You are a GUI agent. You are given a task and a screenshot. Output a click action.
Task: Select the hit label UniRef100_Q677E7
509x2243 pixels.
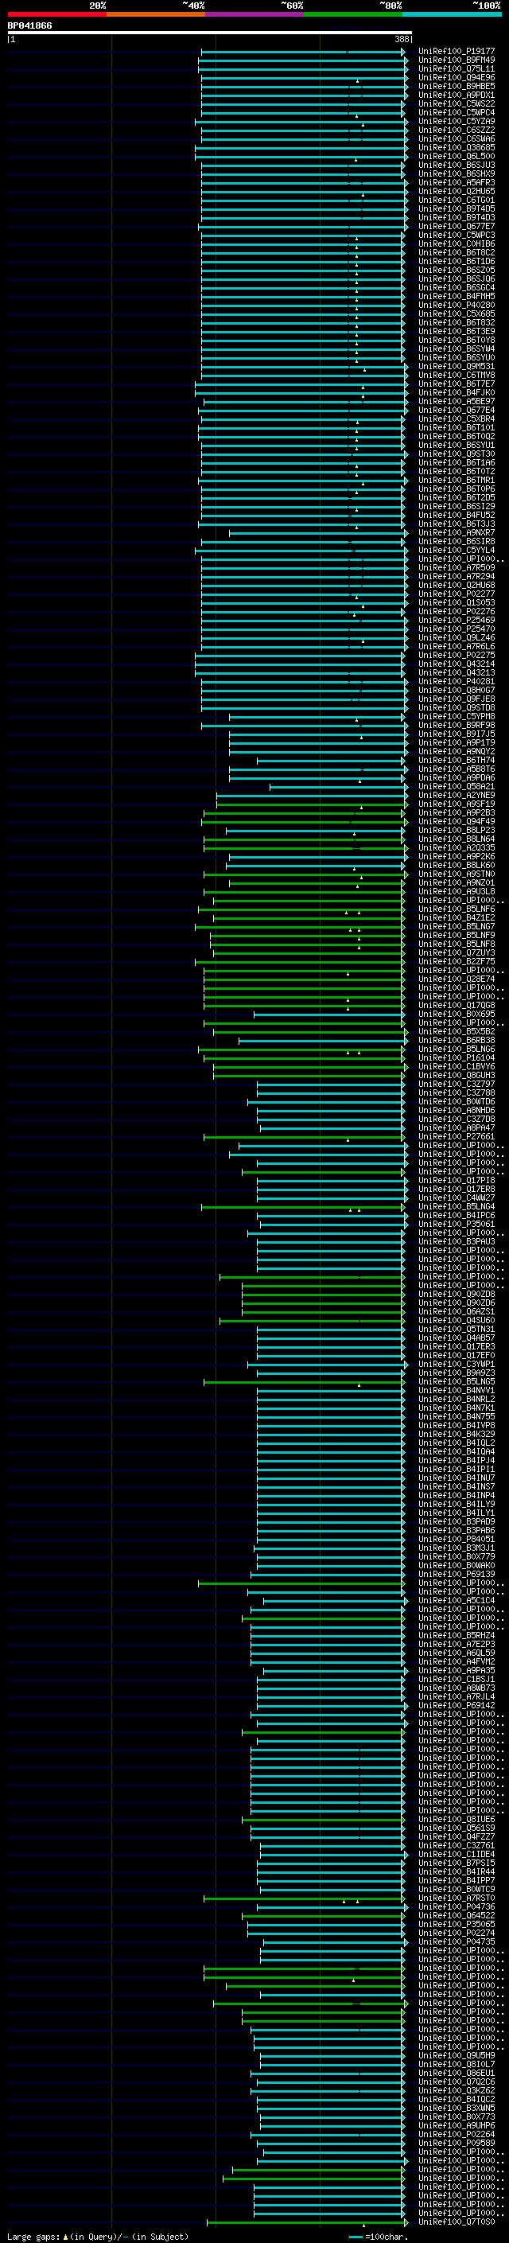coord(456,227)
